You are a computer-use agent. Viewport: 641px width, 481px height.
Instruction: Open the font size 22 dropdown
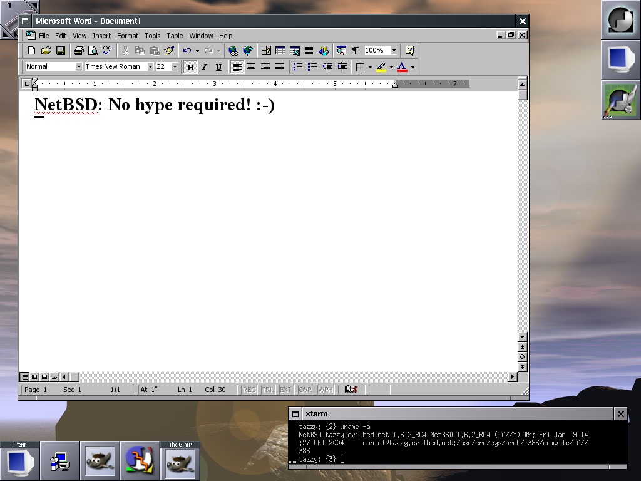tap(175, 66)
